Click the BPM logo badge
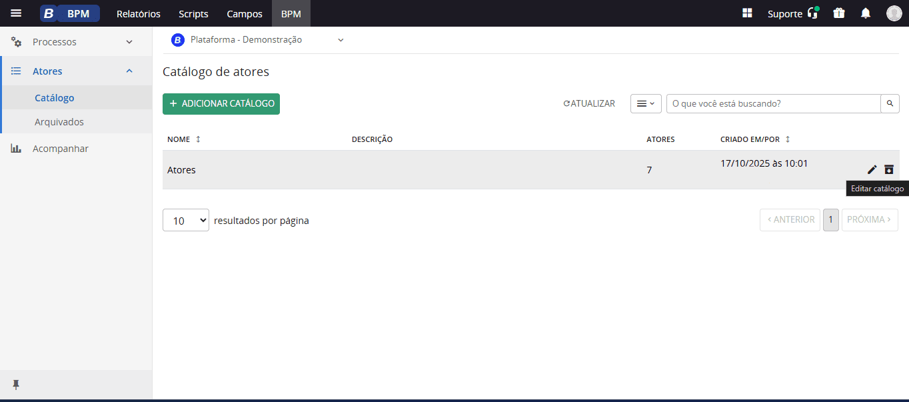909x402 pixels. click(x=70, y=13)
